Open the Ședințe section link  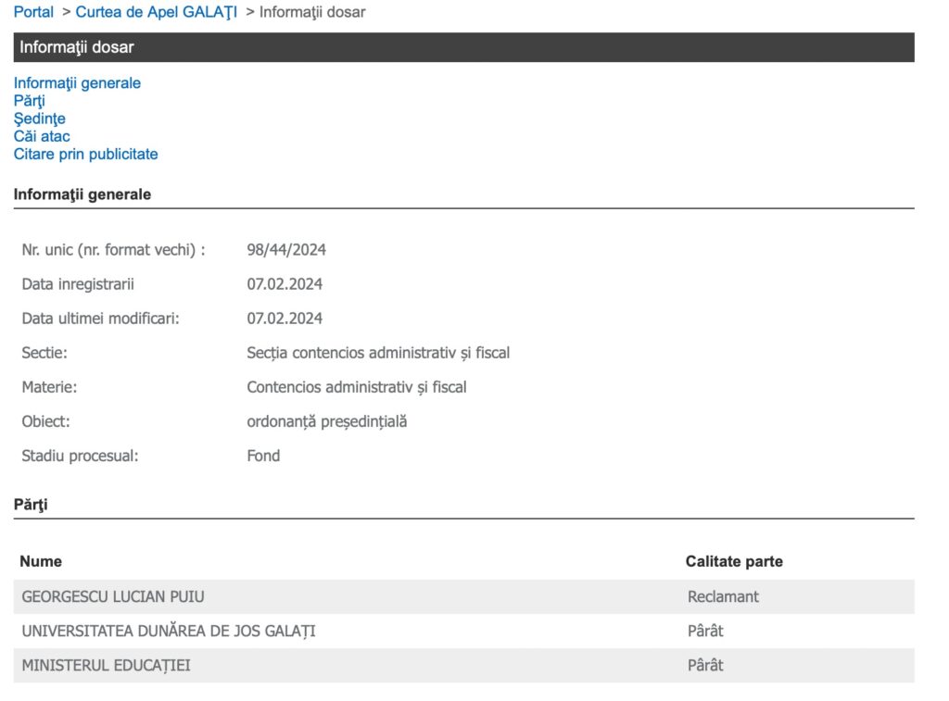pos(39,119)
